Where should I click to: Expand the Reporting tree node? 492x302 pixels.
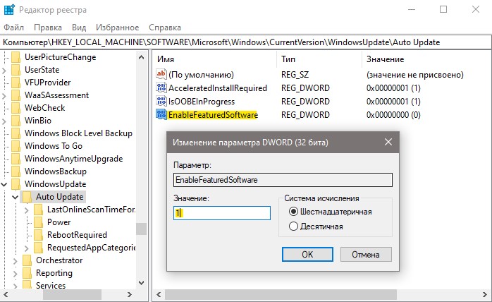pos(15,274)
